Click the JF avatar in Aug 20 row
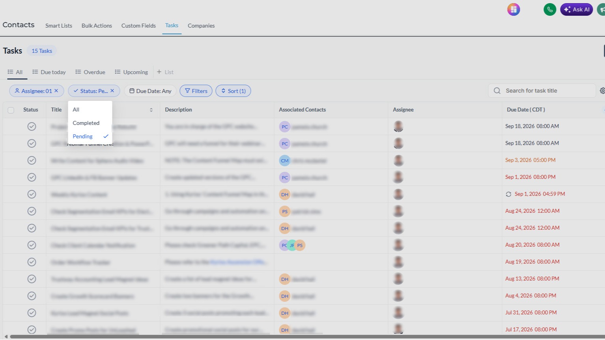Viewport: 605px width, 340px height. (x=292, y=245)
